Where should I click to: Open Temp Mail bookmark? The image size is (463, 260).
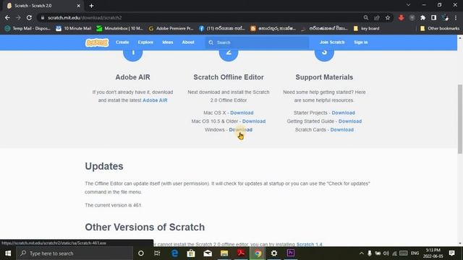click(27, 28)
